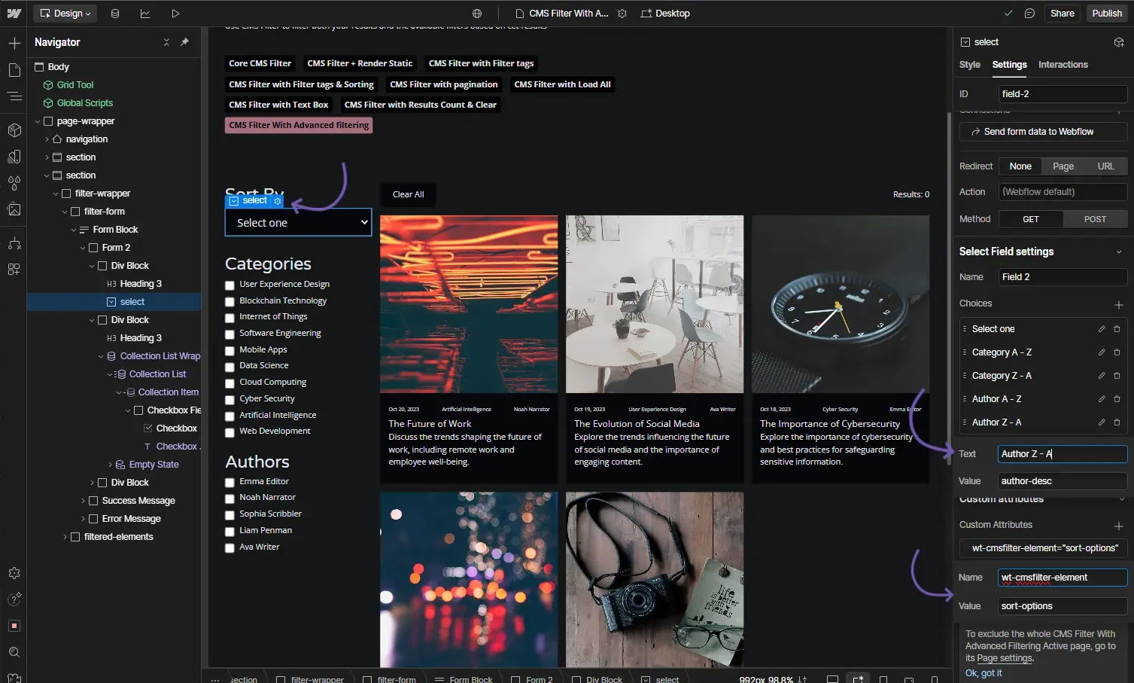The image size is (1134, 683).
Task: Switch to the Style tab
Action: coord(970,65)
